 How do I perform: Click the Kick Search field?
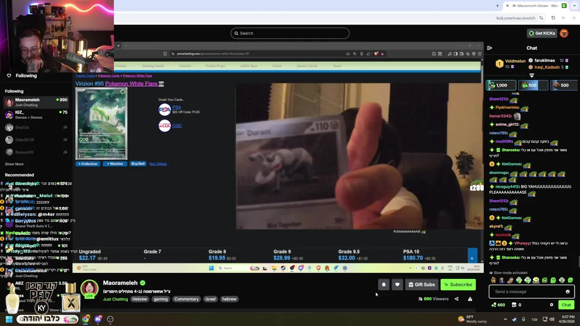tap(290, 33)
